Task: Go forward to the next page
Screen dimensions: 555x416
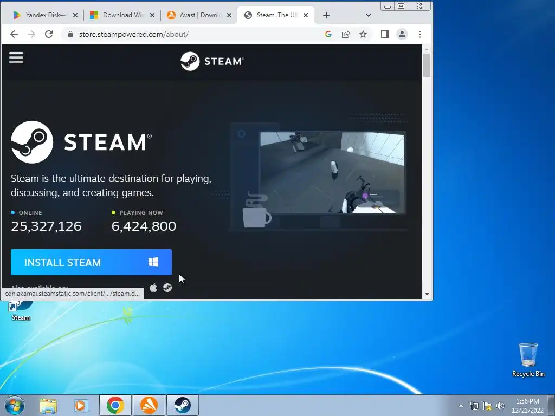Action: pyautogui.click(x=31, y=34)
